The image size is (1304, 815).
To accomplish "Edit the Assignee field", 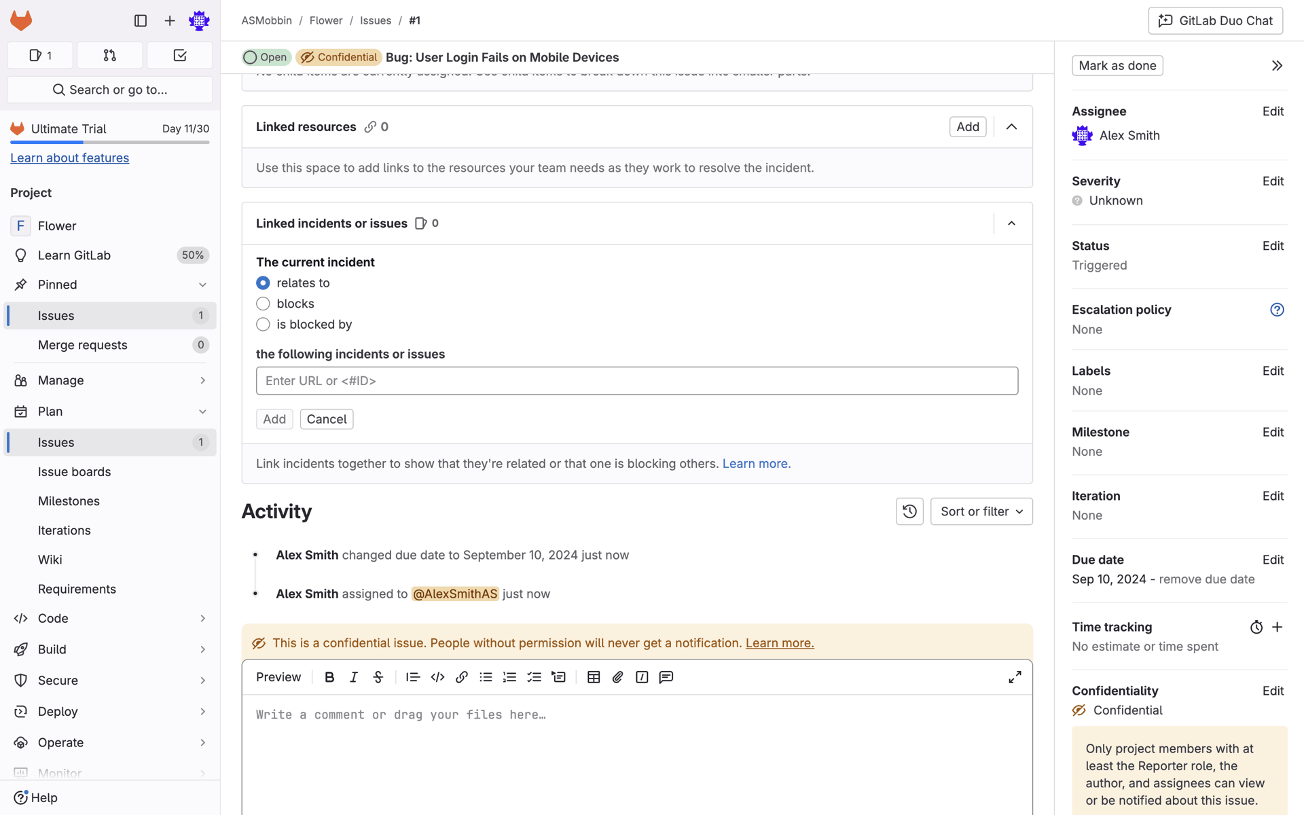I will pos(1273,111).
